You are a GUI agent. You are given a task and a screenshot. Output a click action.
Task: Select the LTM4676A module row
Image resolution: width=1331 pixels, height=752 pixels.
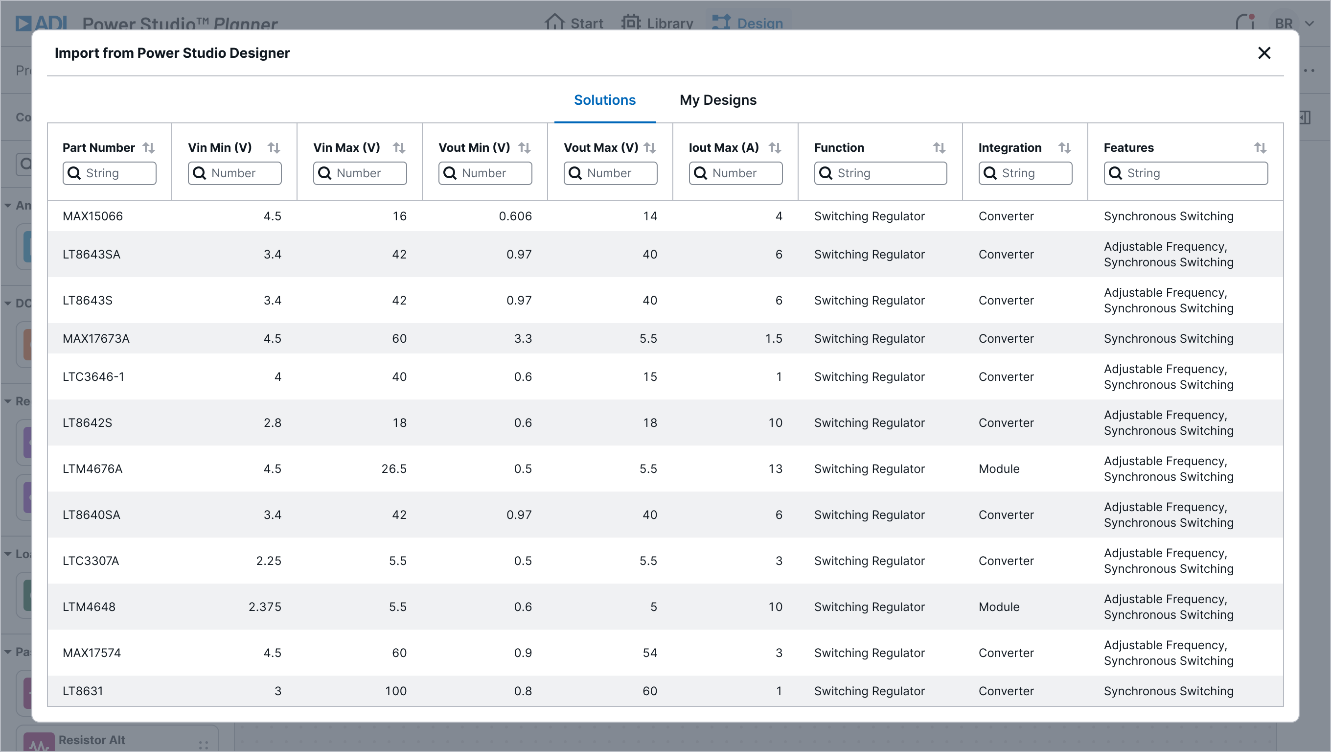[x=92, y=469]
